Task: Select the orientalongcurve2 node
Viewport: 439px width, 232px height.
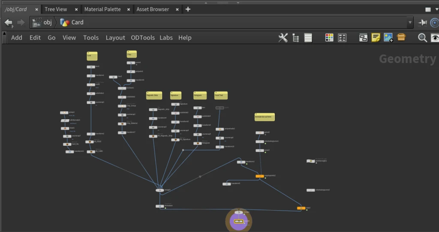Action: [310, 190]
